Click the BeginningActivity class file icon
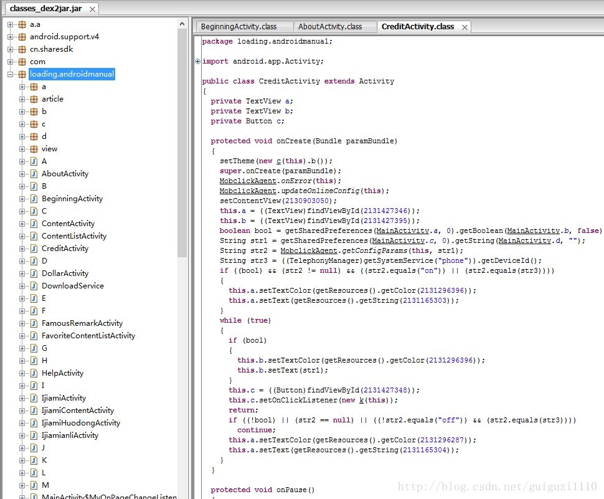The height and width of the screenshot is (499, 604). 34,199
